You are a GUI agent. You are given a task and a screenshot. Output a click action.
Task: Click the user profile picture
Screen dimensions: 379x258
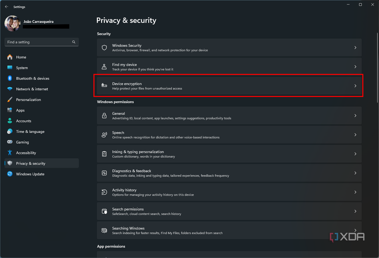12,23
